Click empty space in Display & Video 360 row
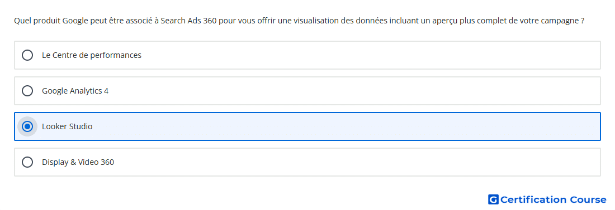 pyautogui.click(x=353, y=162)
